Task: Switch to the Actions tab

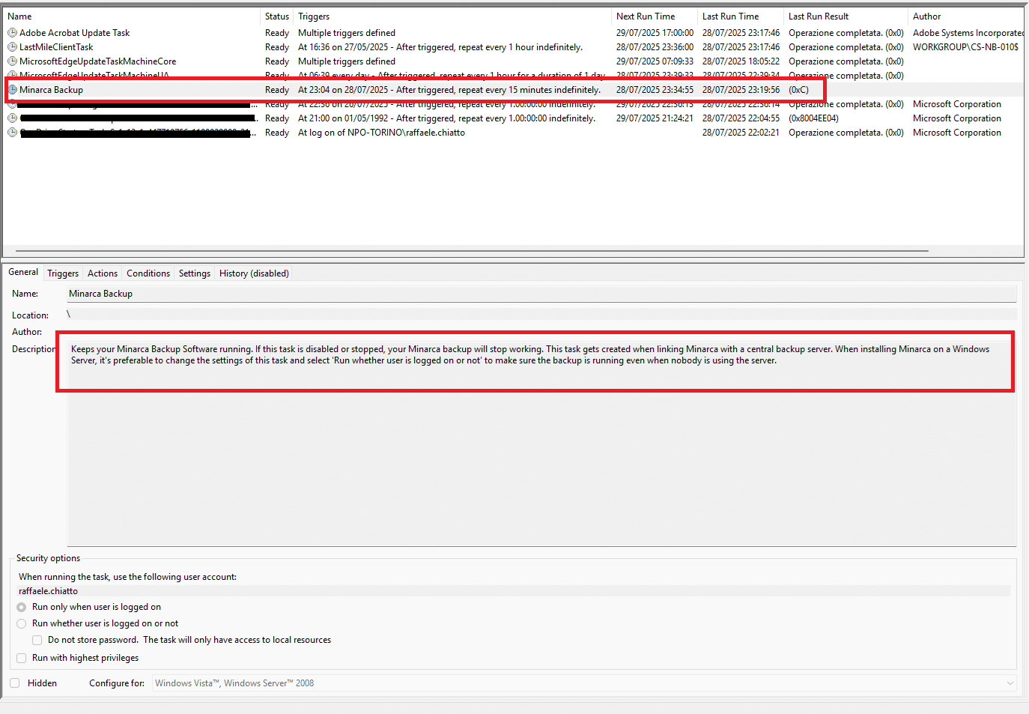Action: click(x=103, y=273)
